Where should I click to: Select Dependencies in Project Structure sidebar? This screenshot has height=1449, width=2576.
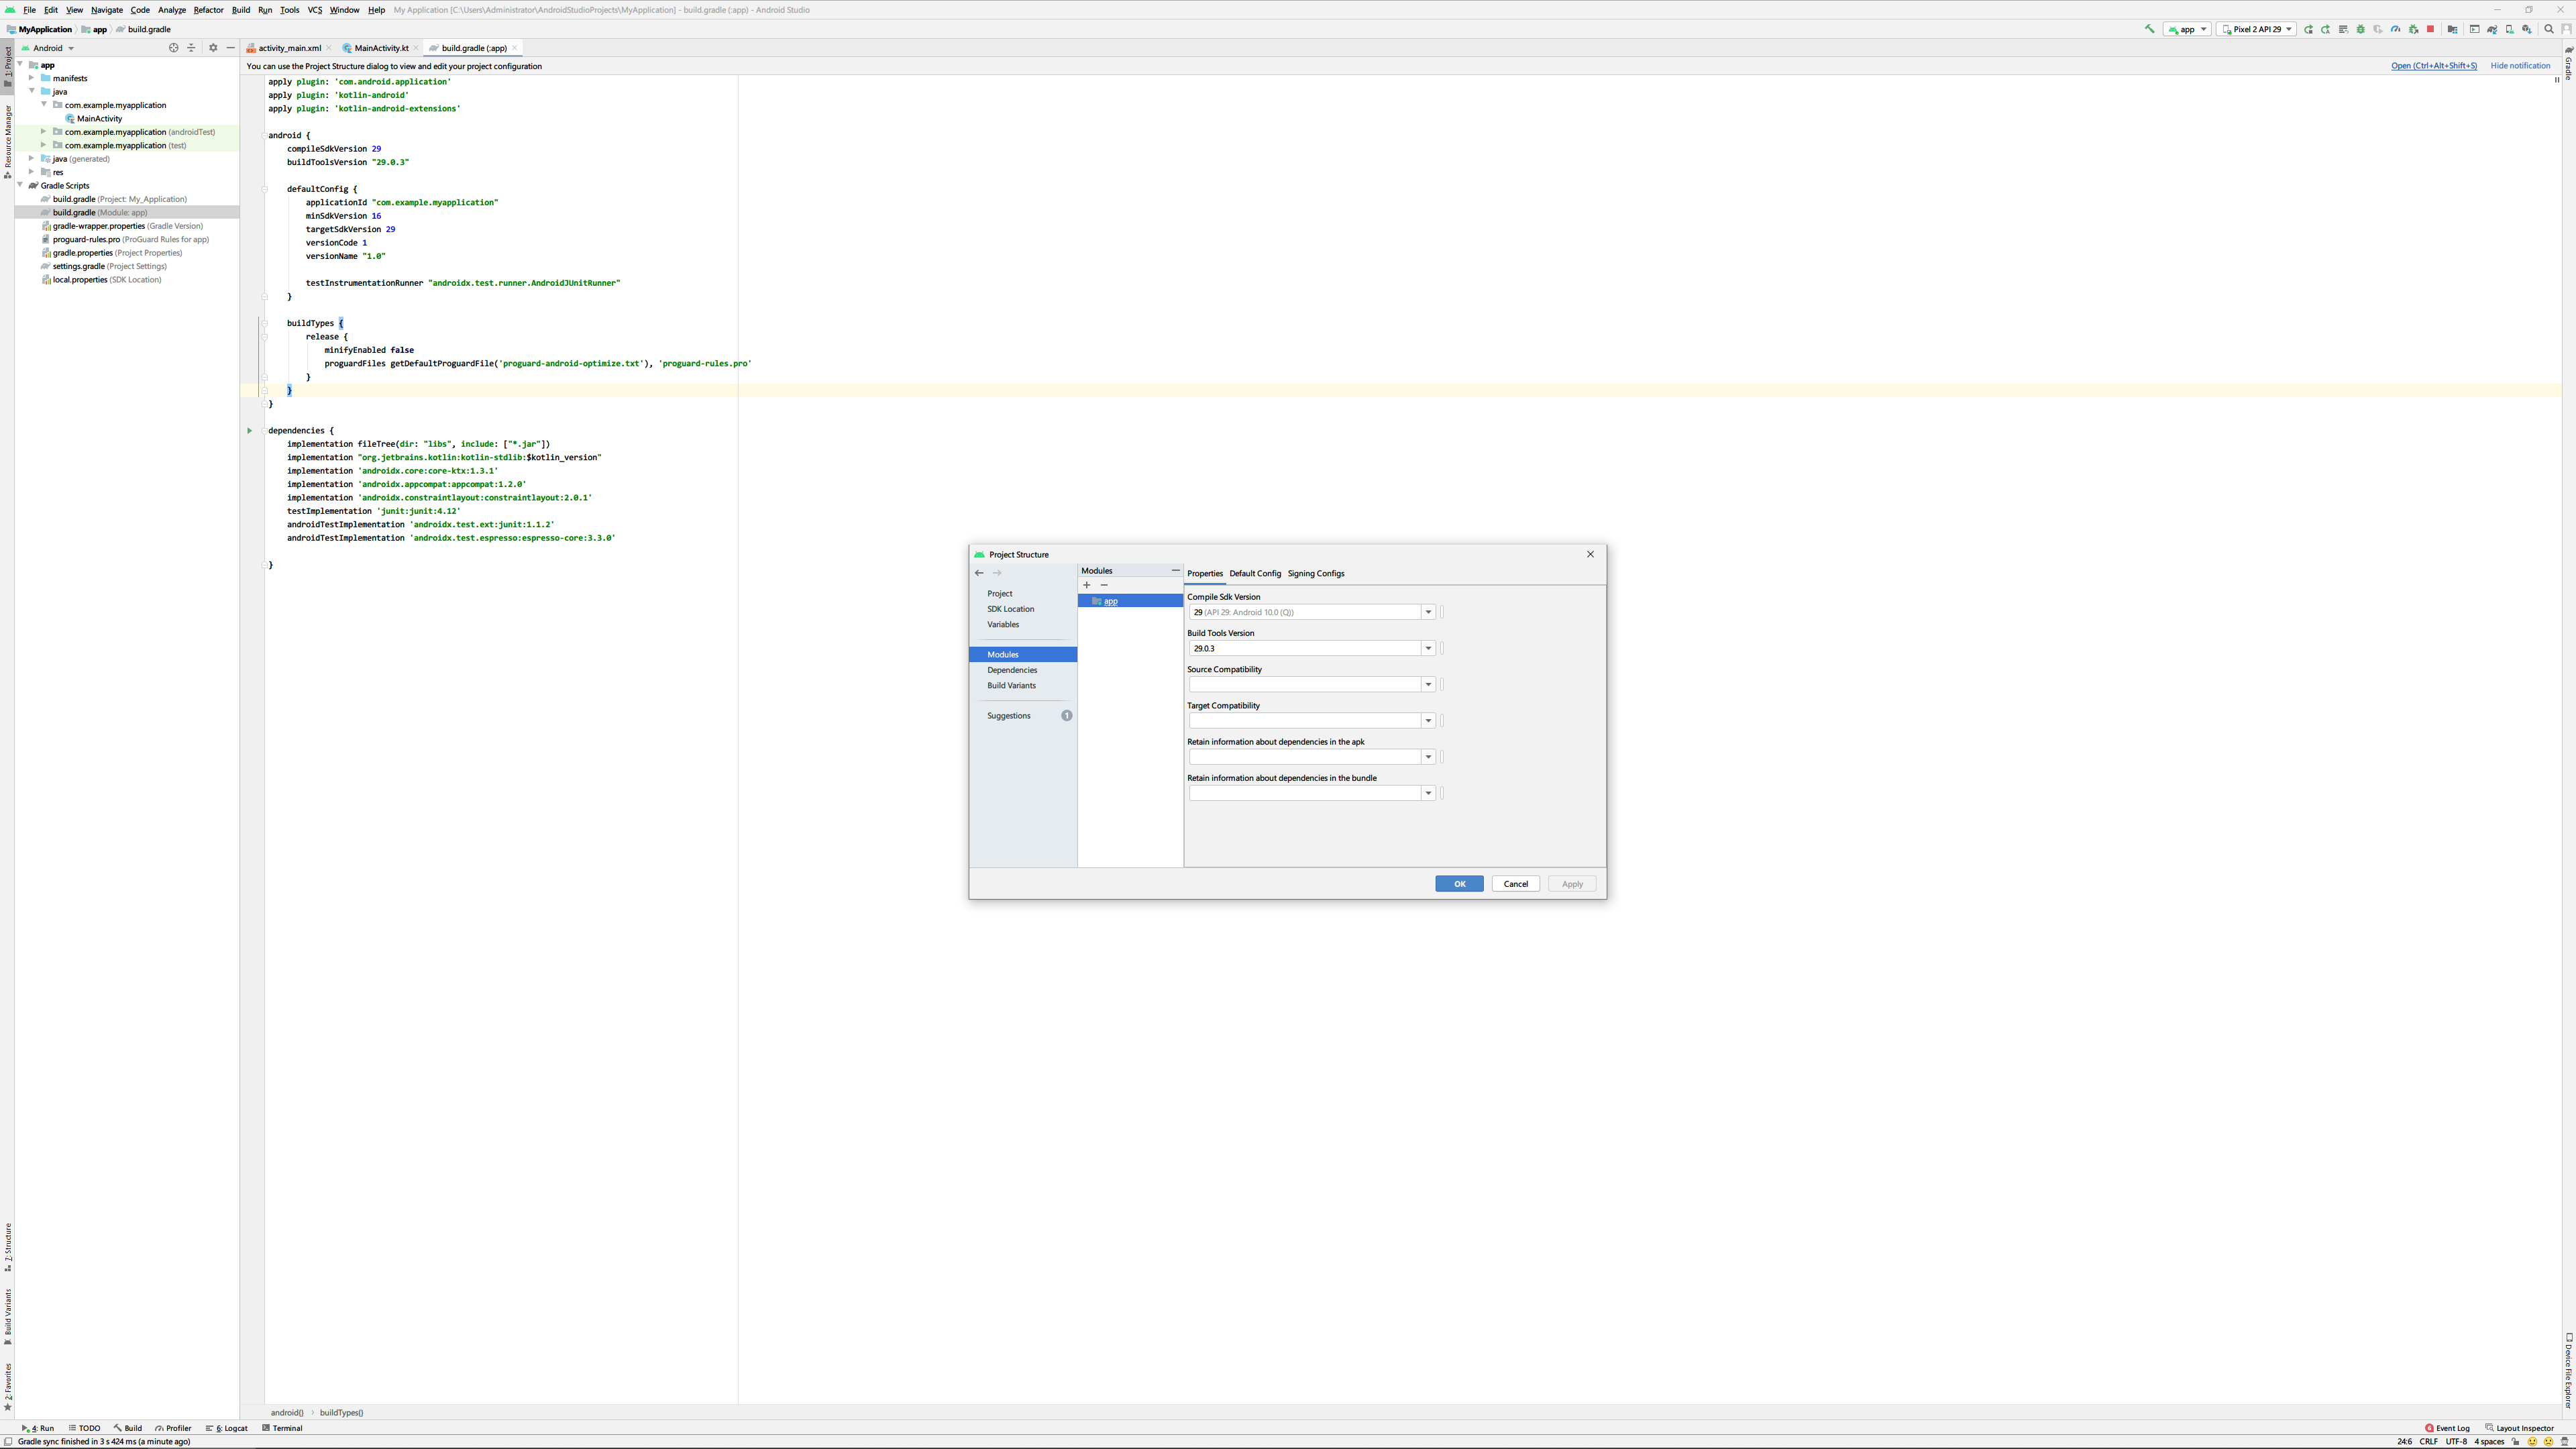point(1012,670)
